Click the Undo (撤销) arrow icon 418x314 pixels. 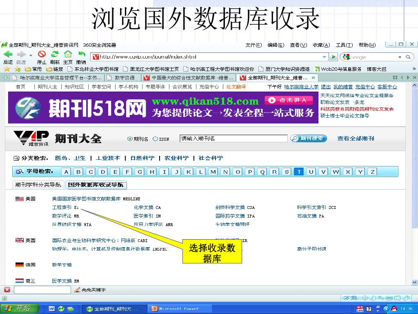click(x=81, y=54)
